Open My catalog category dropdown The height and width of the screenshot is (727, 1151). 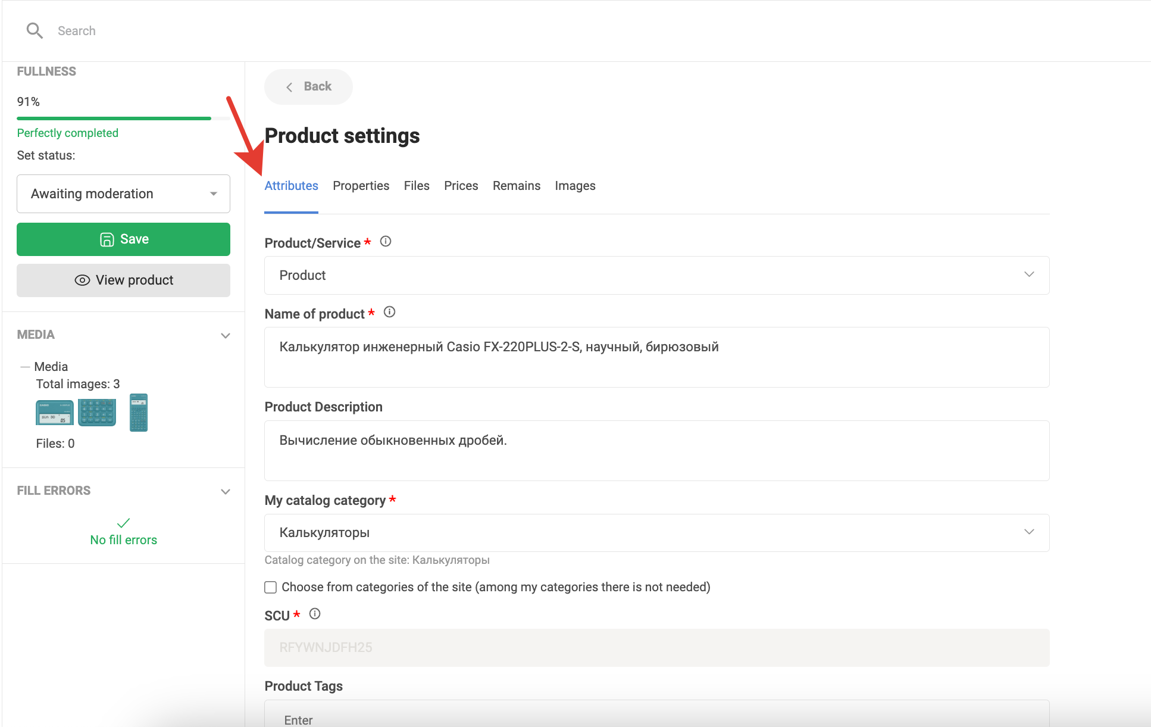[x=656, y=533]
